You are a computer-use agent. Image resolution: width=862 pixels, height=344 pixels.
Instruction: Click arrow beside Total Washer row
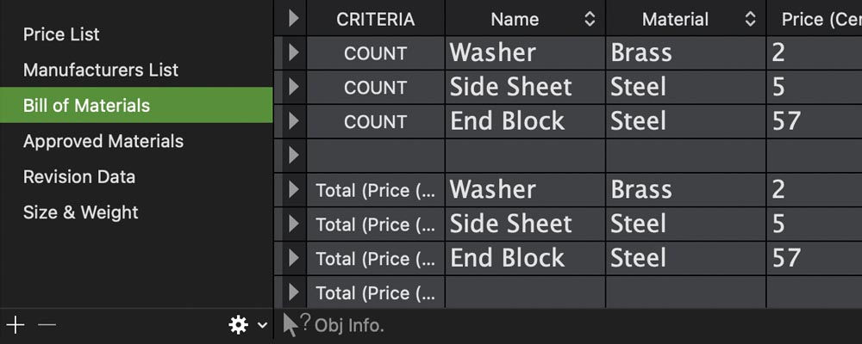(294, 190)
